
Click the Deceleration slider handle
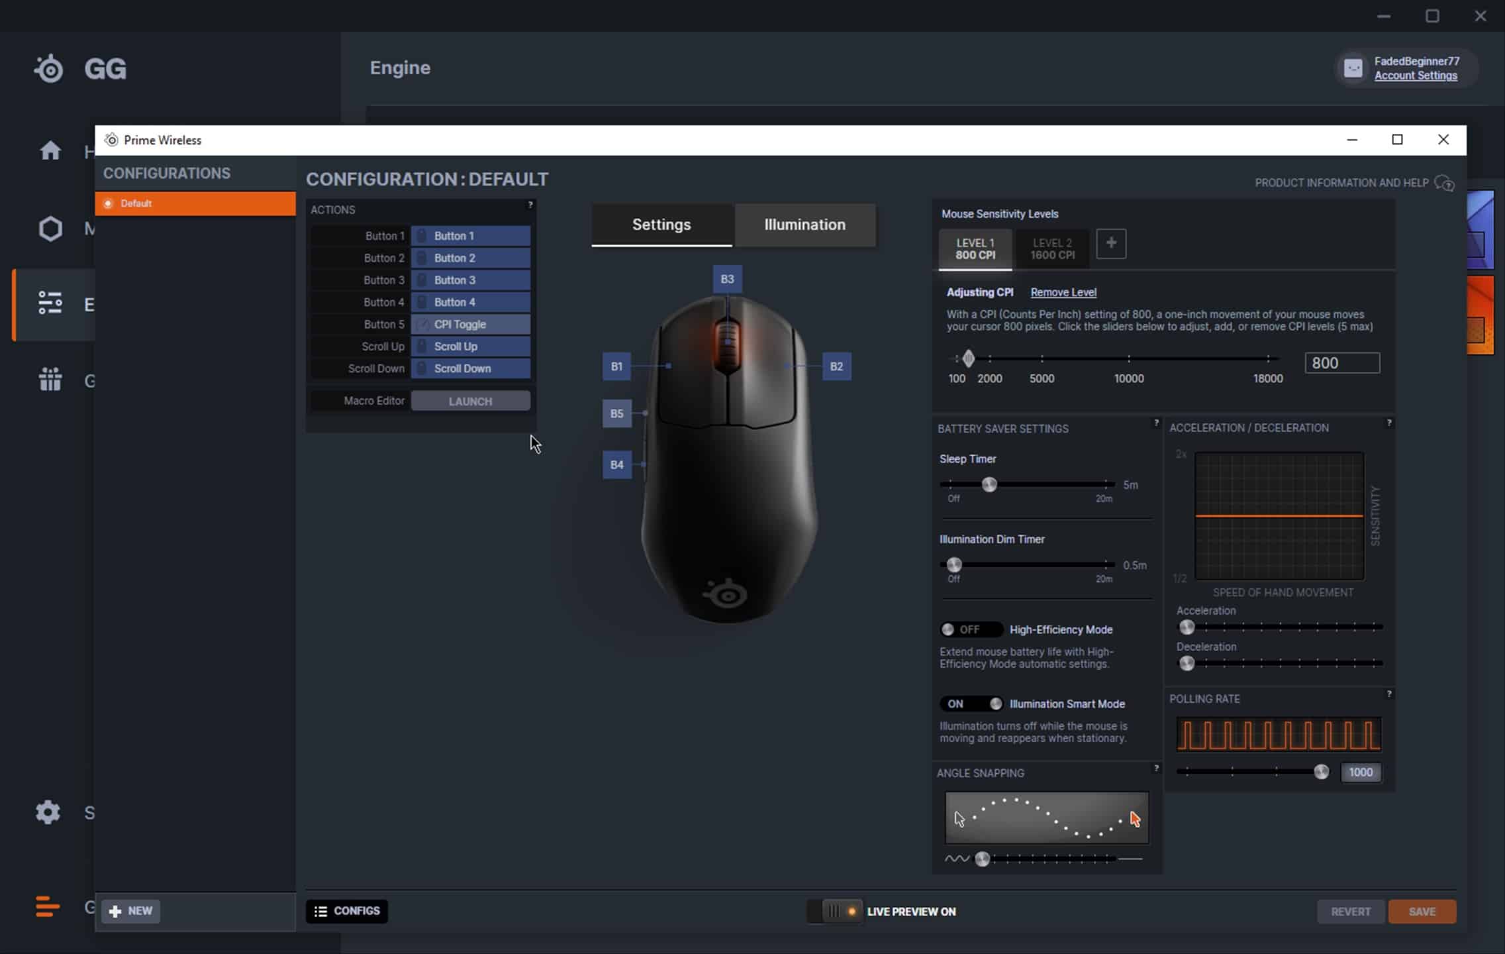[1187, 662]
